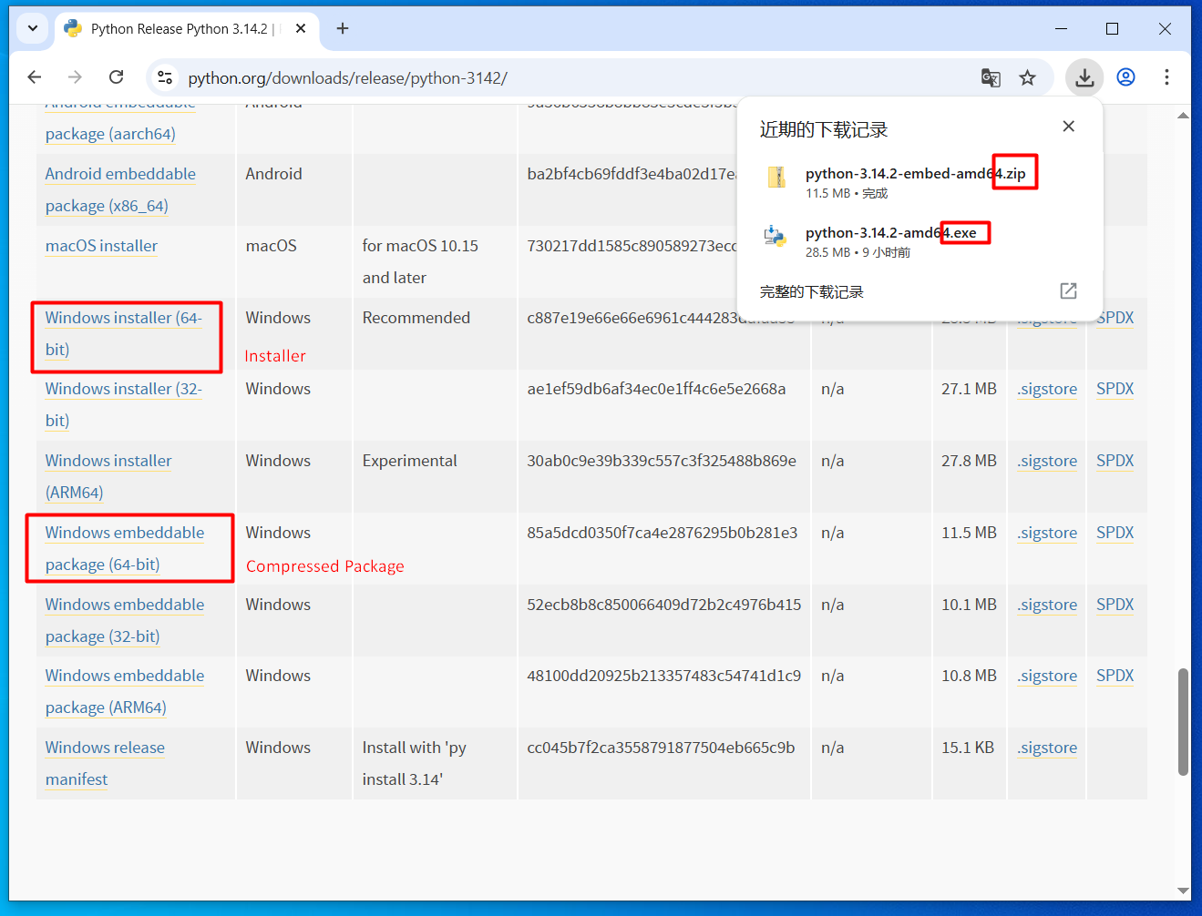The height and width of the screenshot is (916, 1202).
Task: Open SPDX for embeddable package (64-bit) row
Action: point(1115,533)
